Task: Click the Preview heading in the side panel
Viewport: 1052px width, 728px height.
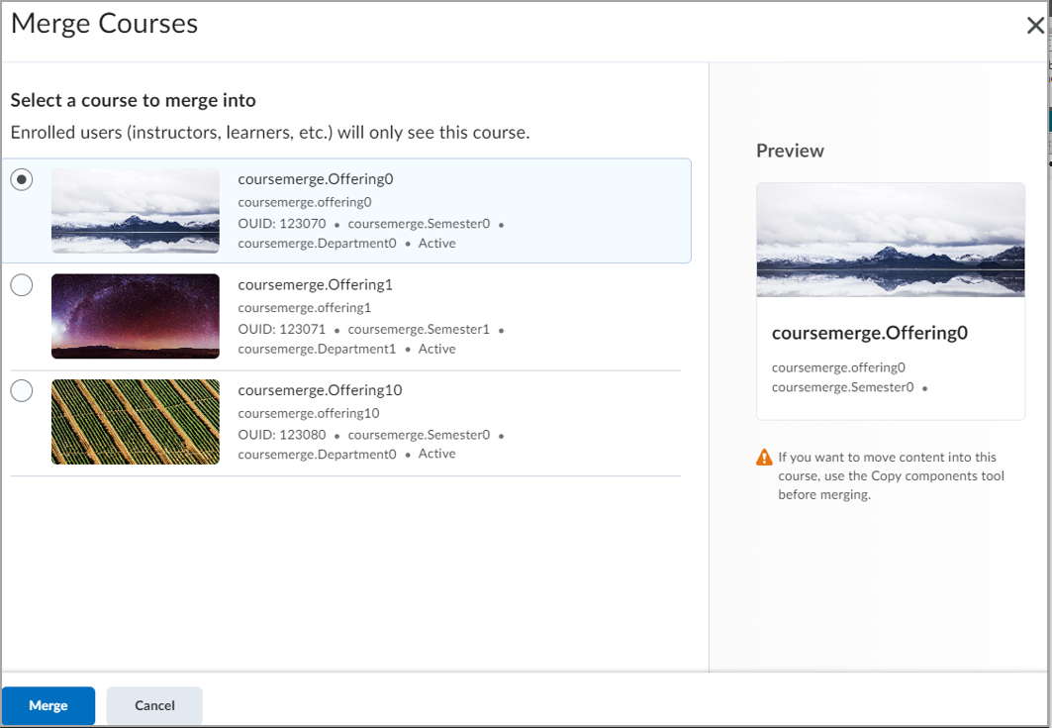Action: (790, 151)
